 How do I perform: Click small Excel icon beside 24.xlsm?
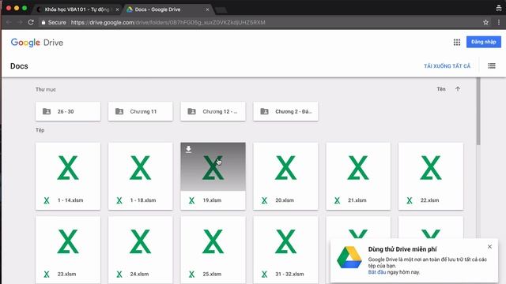click(x=119, y=274)
